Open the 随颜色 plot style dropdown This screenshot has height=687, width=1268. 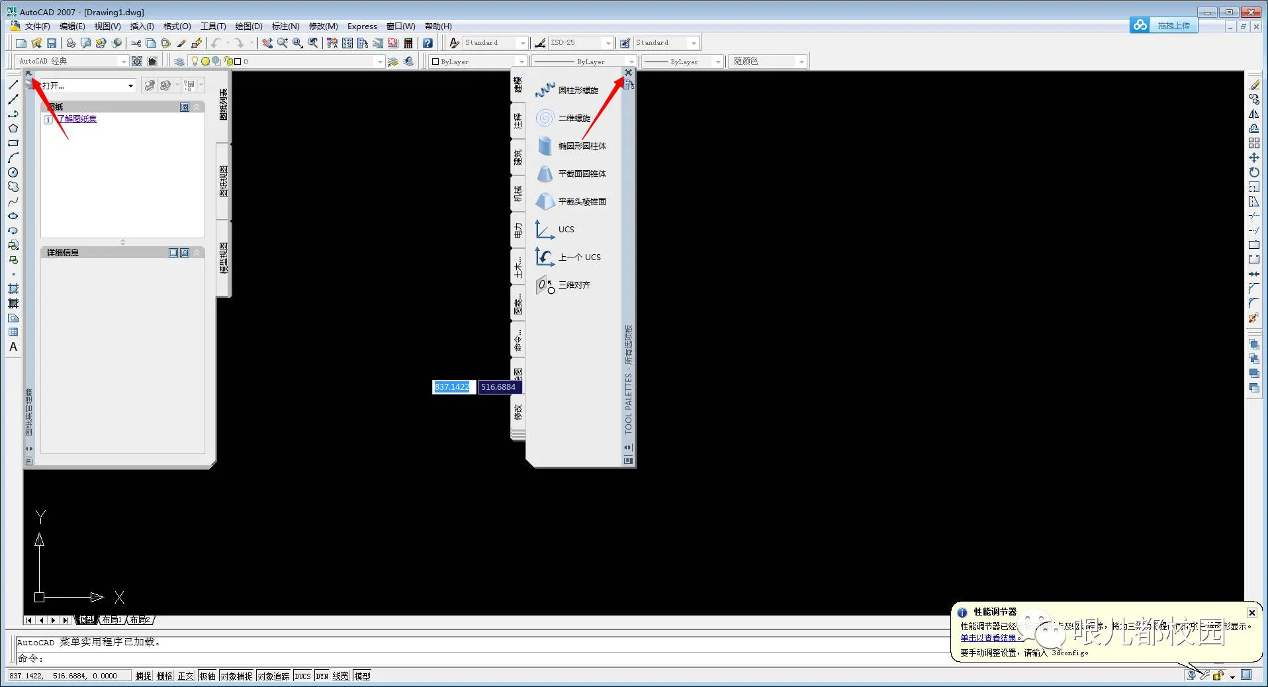(801, 61)
